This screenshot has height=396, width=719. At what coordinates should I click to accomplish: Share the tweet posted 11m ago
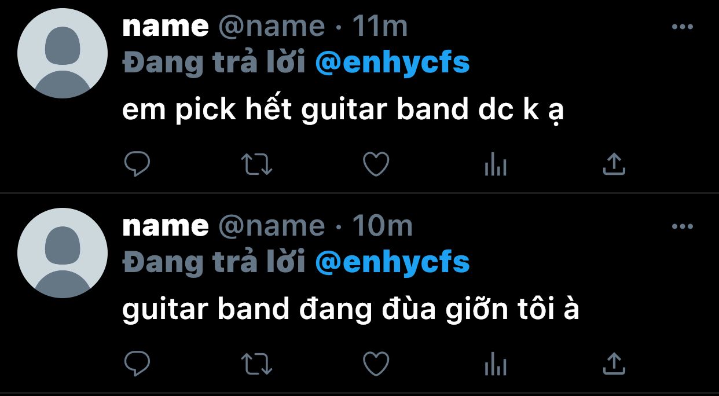pyautogui.click(x=614, y=165)
